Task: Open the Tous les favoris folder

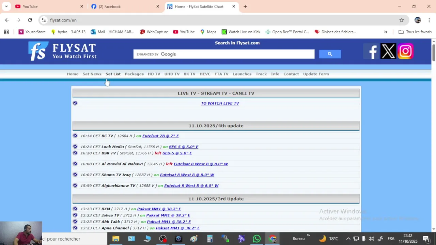Action: tap(415, 32)
